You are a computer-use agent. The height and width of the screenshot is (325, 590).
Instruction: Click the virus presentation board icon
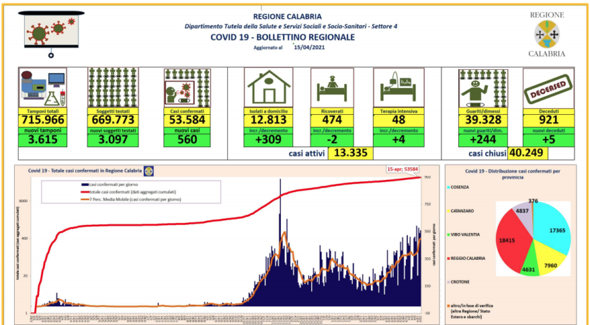coord(50,32)
